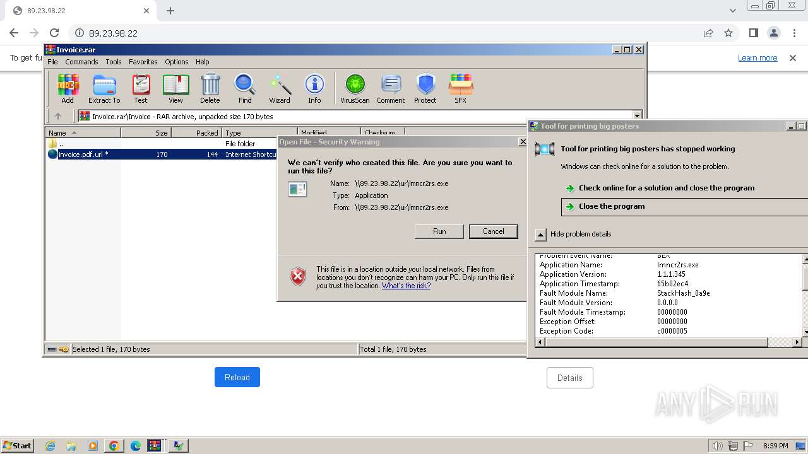The height and width of the screenshot is (454, 808).
Task: Open Chrome side panel icon
Action: [x=753, y=33]
